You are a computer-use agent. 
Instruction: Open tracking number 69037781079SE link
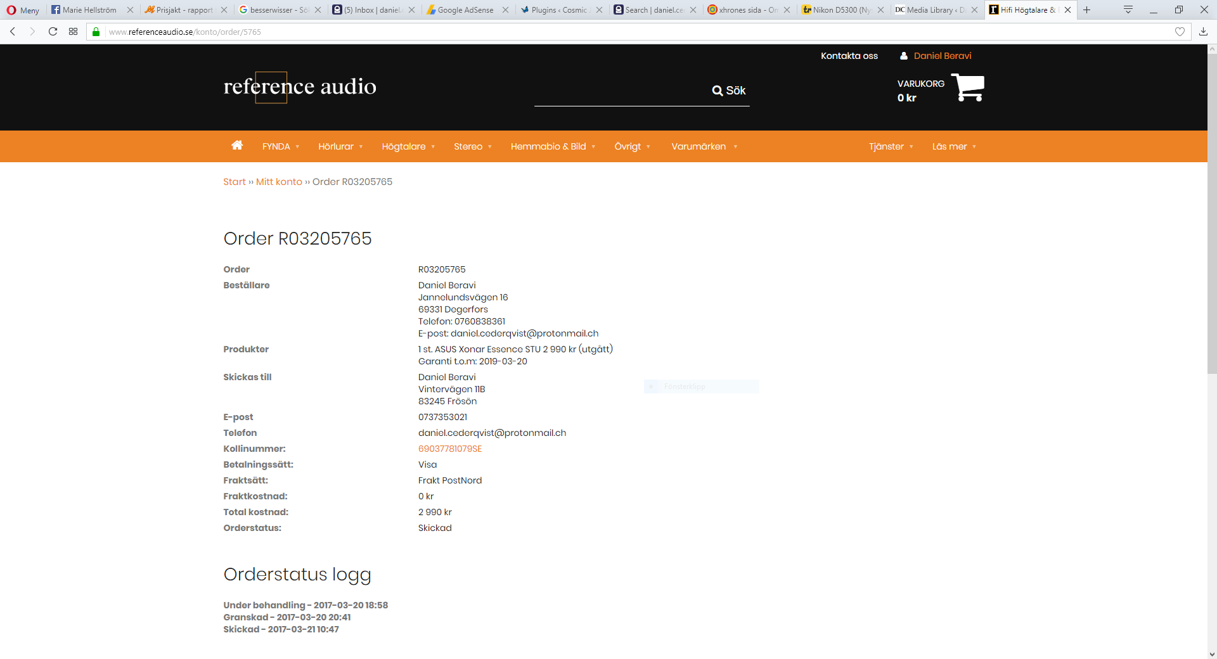(x=450, y=449)
